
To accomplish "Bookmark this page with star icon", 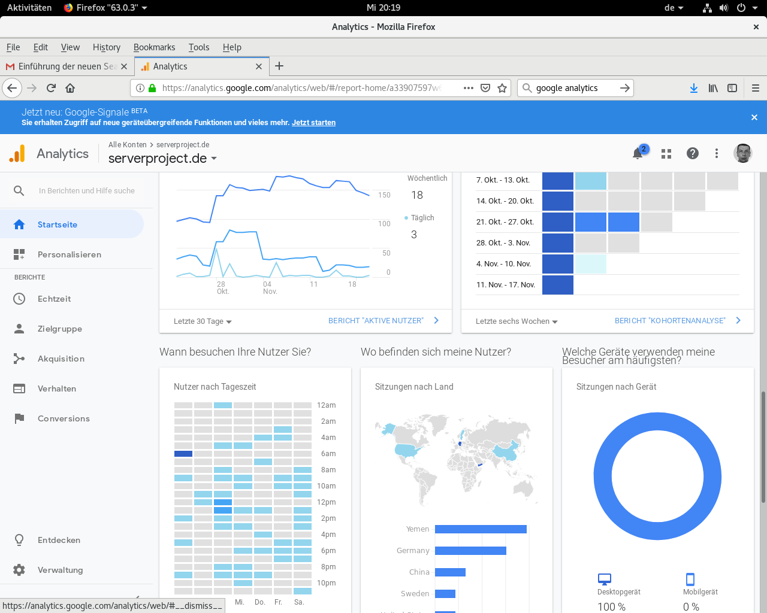I will 502,88.
